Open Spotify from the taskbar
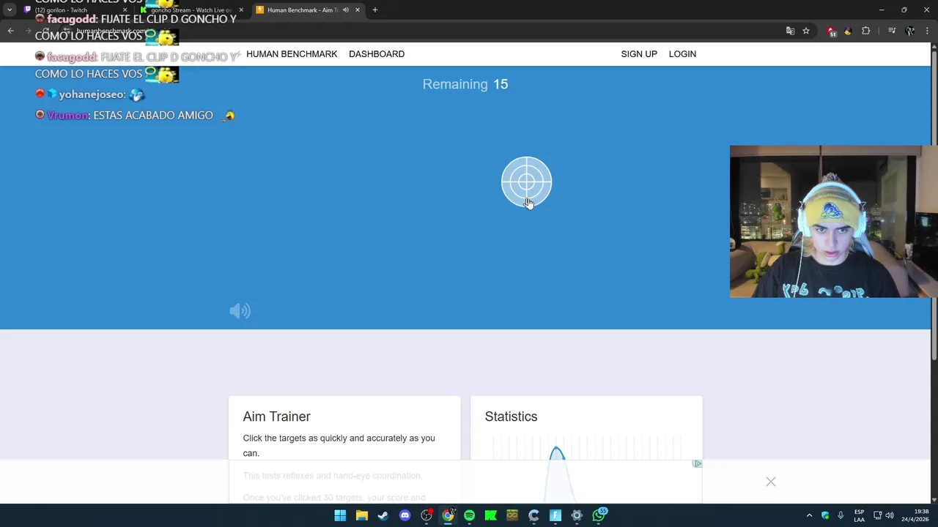 click(469, 515)
